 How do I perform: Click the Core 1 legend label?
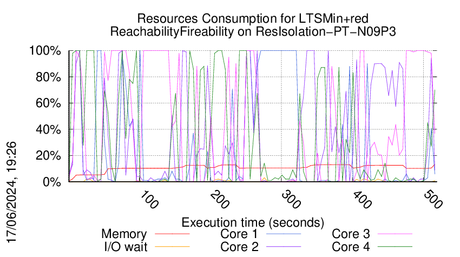tap(239, 234)
